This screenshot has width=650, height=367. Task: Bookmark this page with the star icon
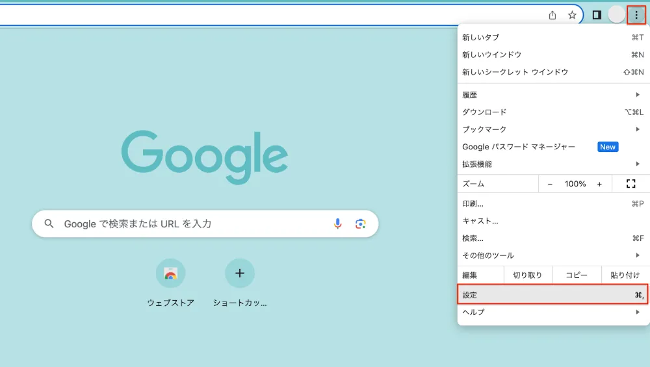click(x=572, y=16)
